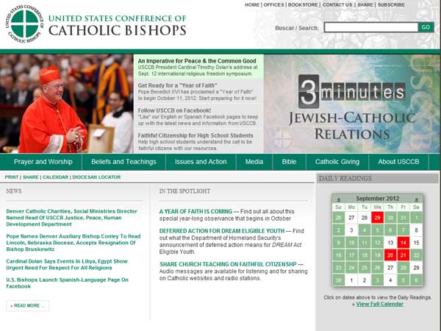Open the Media menu
This screenshot has width=441, height=331.
point(254,162)
